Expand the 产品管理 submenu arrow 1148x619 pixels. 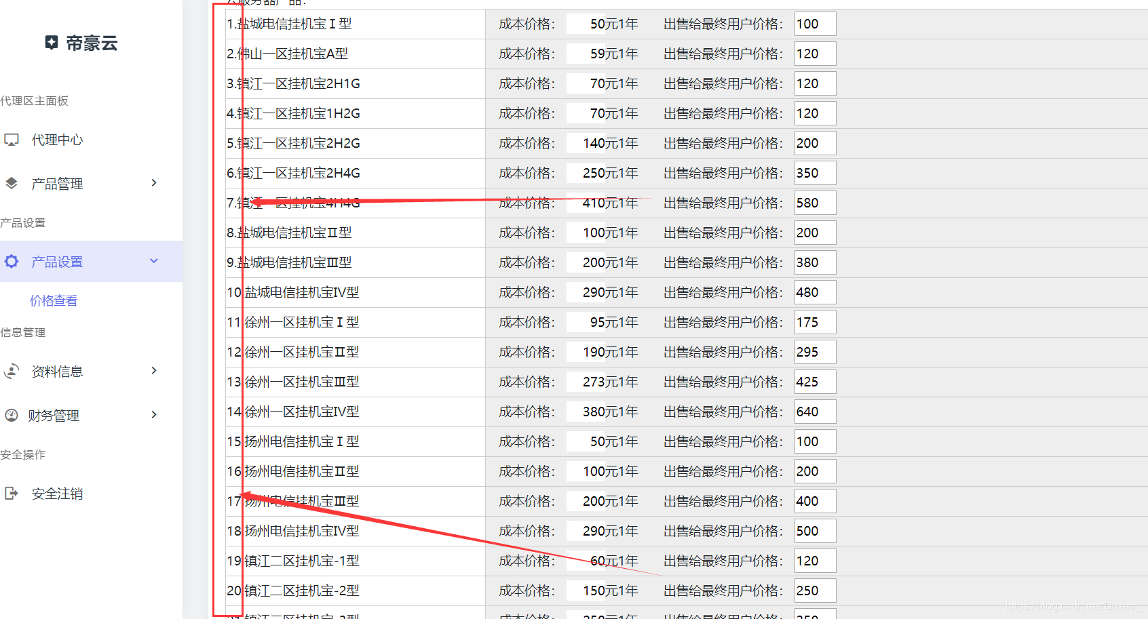[x=154, y=183]
